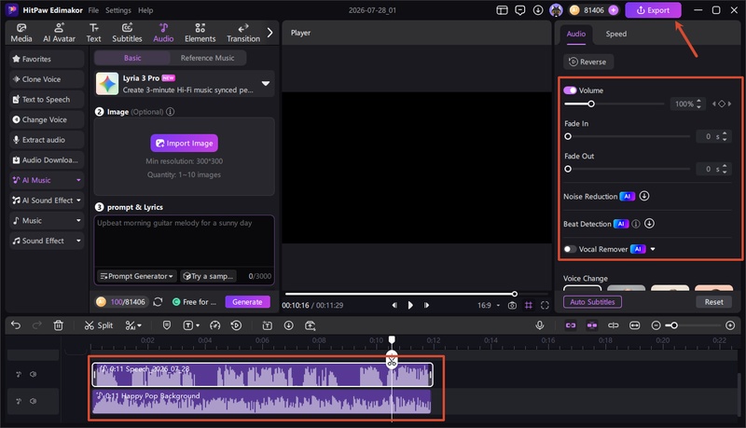This screenshot has height=428, width=746.
Task: Open the speed gauge tool in the timeline toolbar
Action: pos(215,325)
